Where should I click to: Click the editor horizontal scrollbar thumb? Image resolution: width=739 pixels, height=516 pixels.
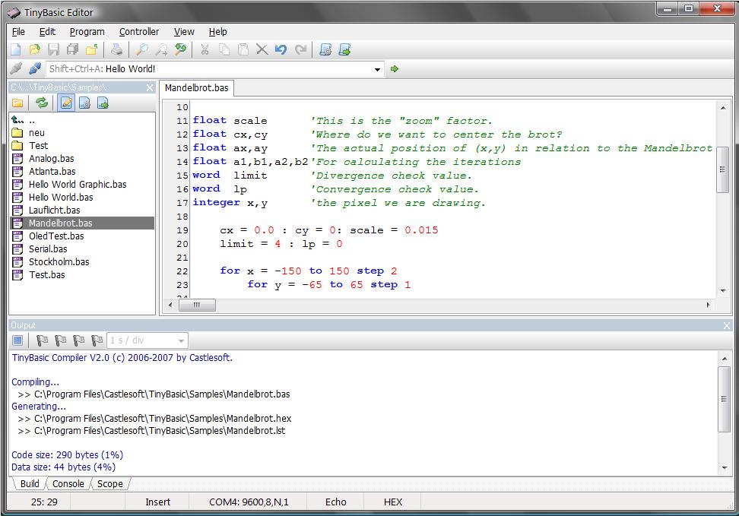196,305
